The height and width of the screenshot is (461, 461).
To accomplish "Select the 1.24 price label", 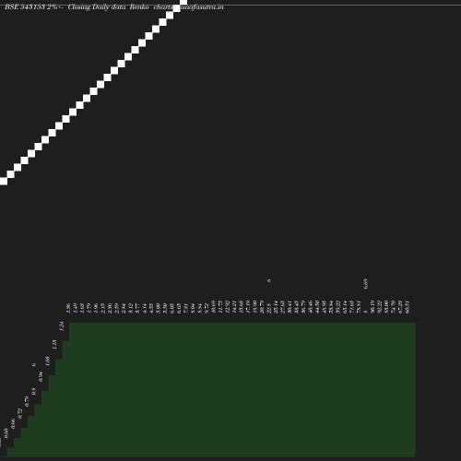I will (62, 326).
